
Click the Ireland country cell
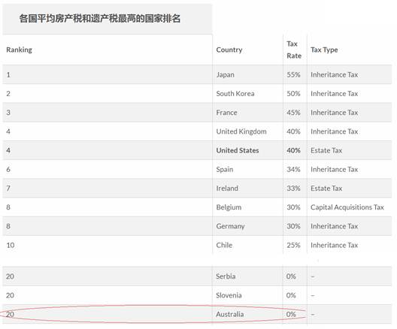[x=227, y=189]
